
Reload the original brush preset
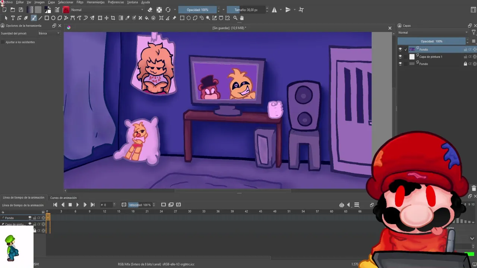[x=168, y=10]
